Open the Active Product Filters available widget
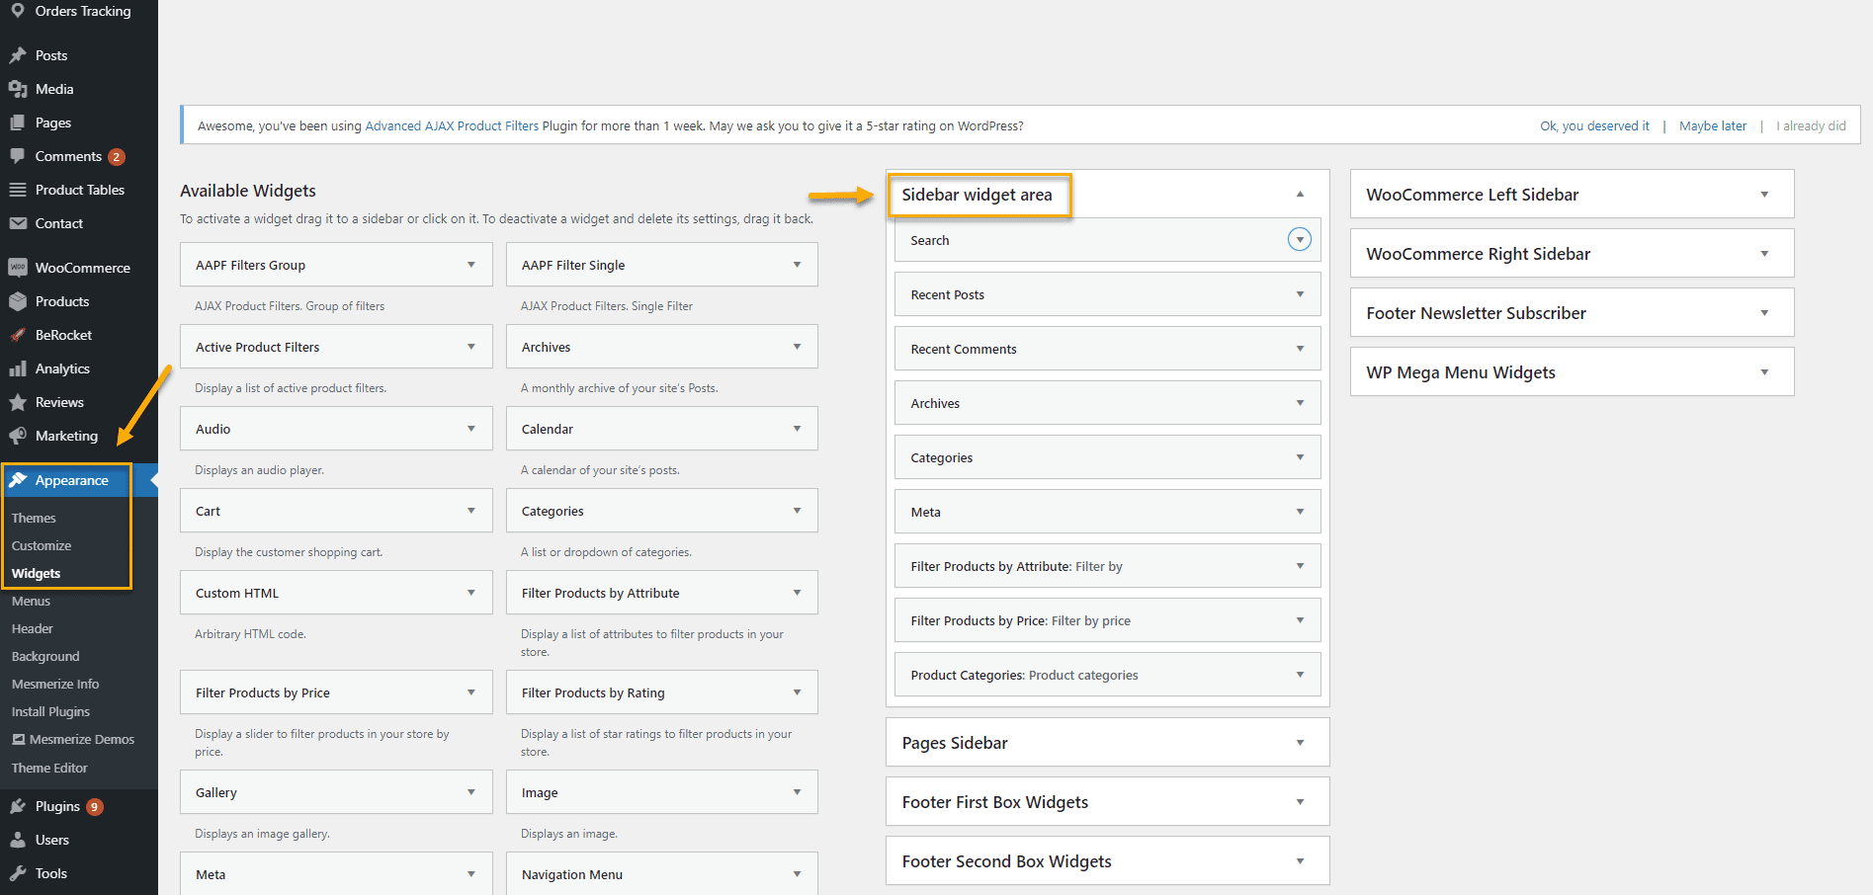Image resolution: width=1873 pixels, height=895 pixels. coord(336,347)
